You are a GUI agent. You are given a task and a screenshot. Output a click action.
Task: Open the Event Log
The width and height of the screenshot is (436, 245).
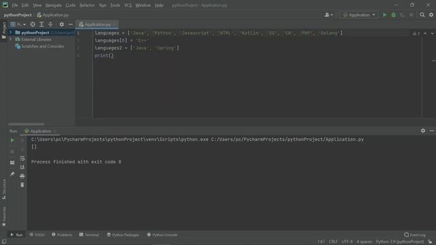coord(415,235)
